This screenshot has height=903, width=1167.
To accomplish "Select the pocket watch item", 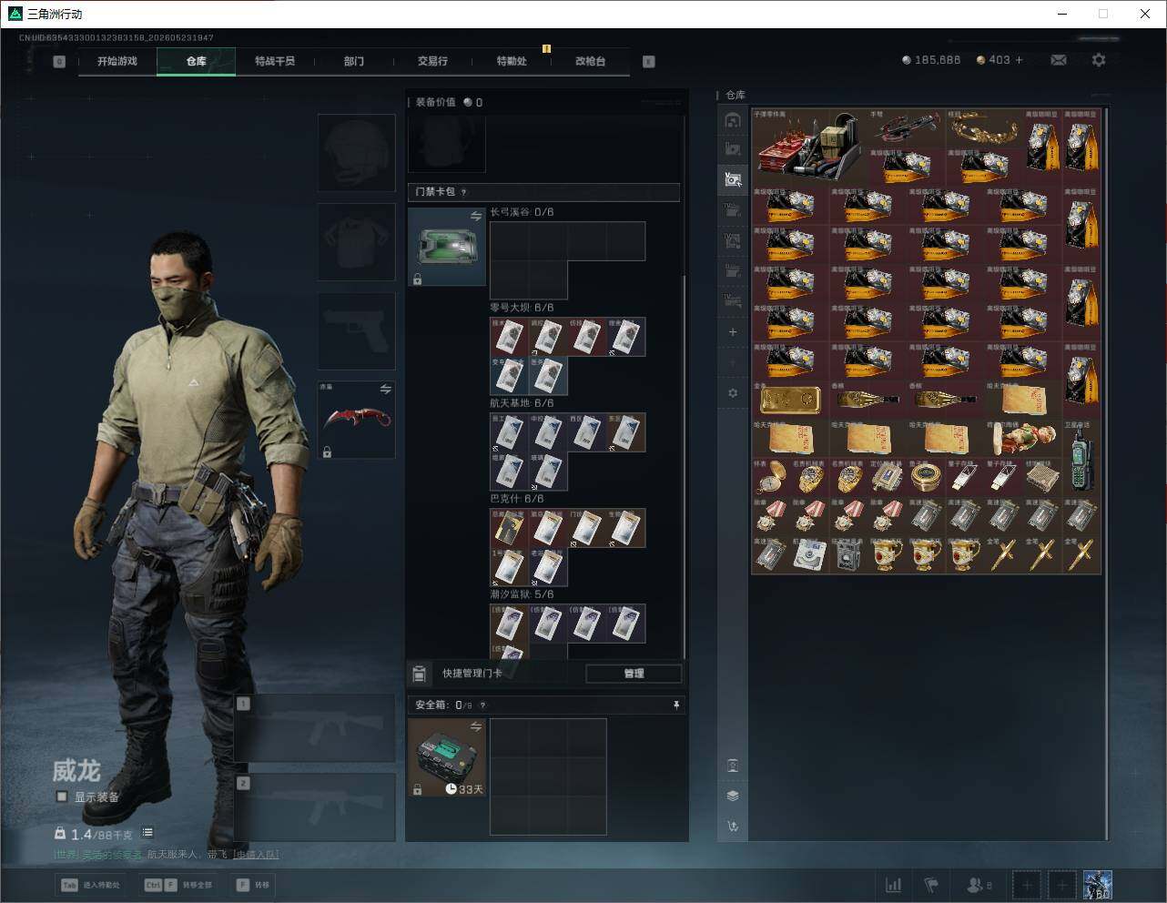I will click(x=771, y=476).
